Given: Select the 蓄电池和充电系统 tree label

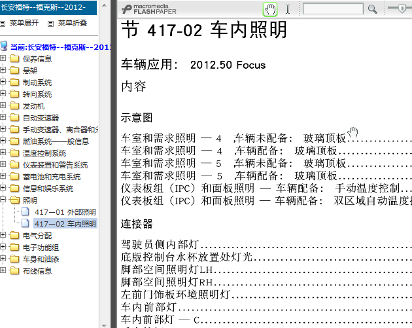Looking at the screenshot, I should tap(52, 177).
